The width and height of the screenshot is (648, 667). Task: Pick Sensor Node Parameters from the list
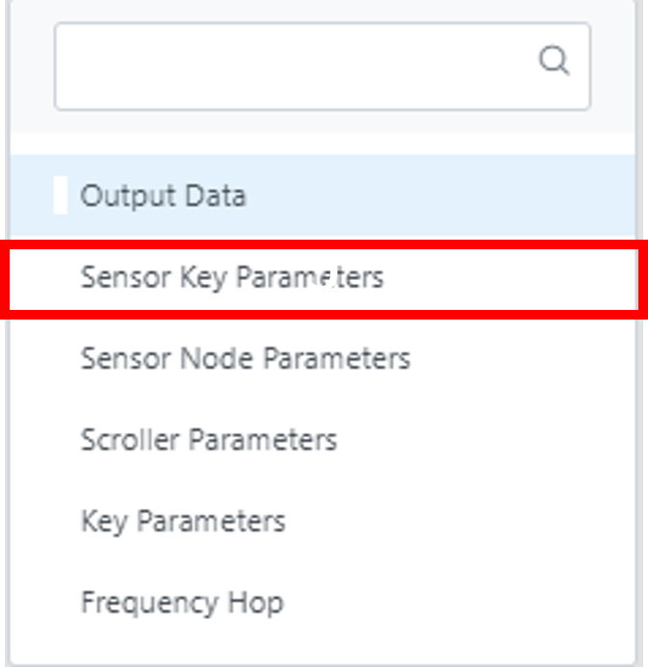pos(245,359)
